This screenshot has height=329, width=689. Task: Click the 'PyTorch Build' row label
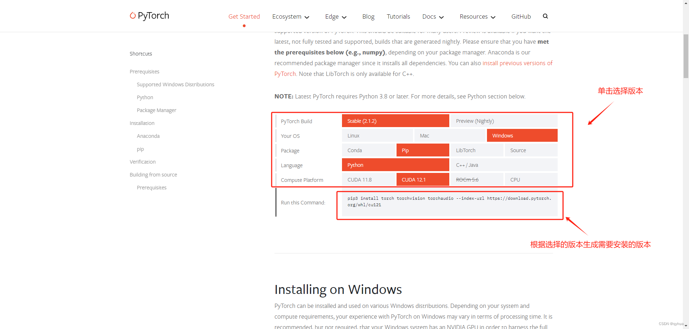296,121
